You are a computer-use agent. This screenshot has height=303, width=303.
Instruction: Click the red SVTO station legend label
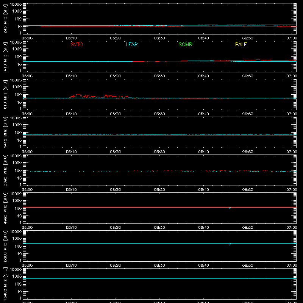tap(77, 44)
